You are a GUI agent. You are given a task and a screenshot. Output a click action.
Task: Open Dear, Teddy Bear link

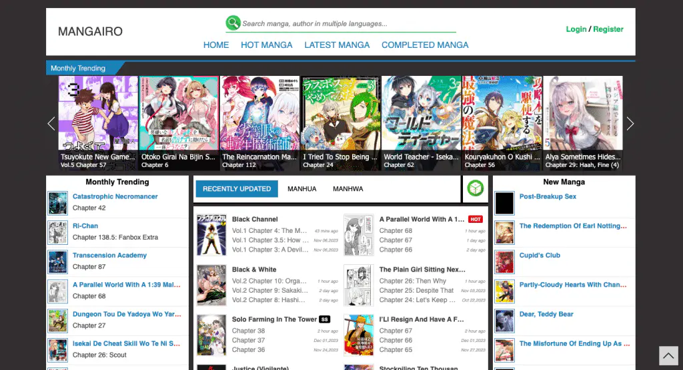pos(546,314)
